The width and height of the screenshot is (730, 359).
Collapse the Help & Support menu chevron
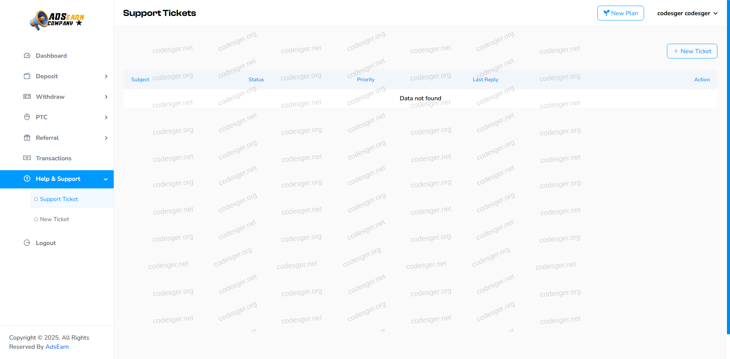(106, 179)
